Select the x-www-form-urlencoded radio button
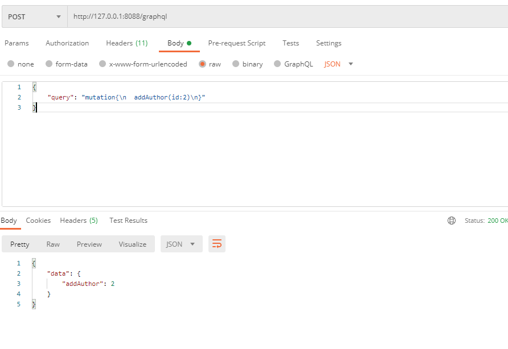Screen dimensions: 508x349 tap(103, 64)
